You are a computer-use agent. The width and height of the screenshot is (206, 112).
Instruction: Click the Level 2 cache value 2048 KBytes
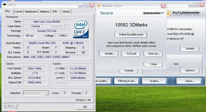[x=78, y=78]
